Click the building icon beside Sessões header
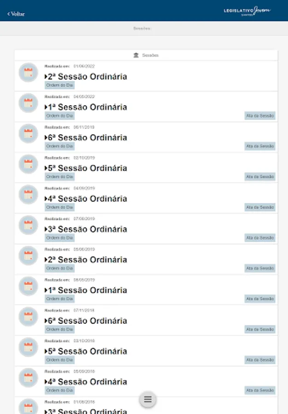Screen dimensions: 288x414 (x=136, y=55)
